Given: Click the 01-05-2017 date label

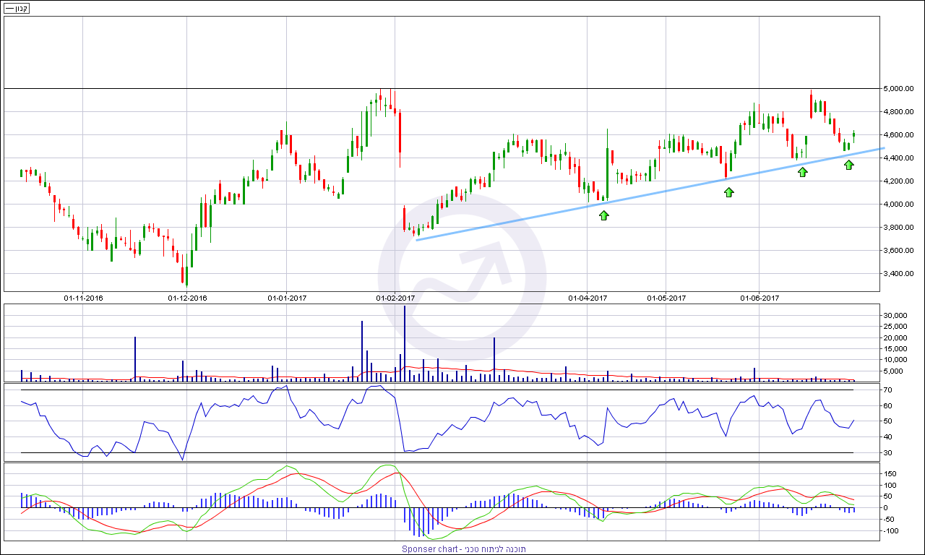Looking at the screenshot, I should tap(666, 298).
